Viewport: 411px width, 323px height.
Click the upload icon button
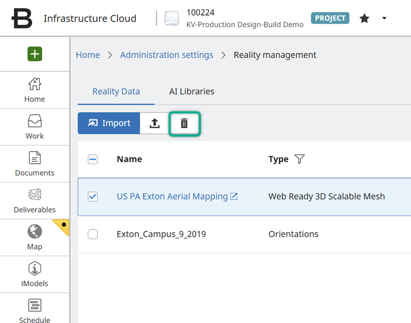pyautogui.click(x=154, y=124)
